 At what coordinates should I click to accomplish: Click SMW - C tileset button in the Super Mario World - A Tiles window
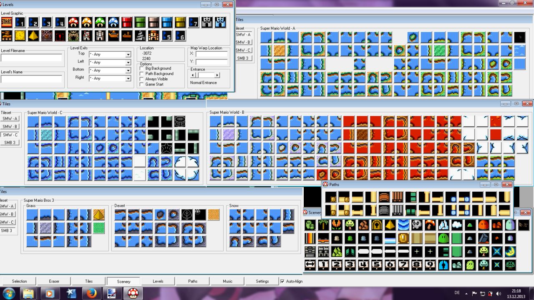(x=243, y=50)
